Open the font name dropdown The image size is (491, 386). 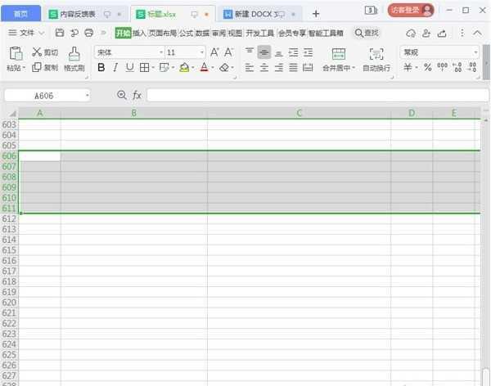pyautogui.click(x=159, y=52)
